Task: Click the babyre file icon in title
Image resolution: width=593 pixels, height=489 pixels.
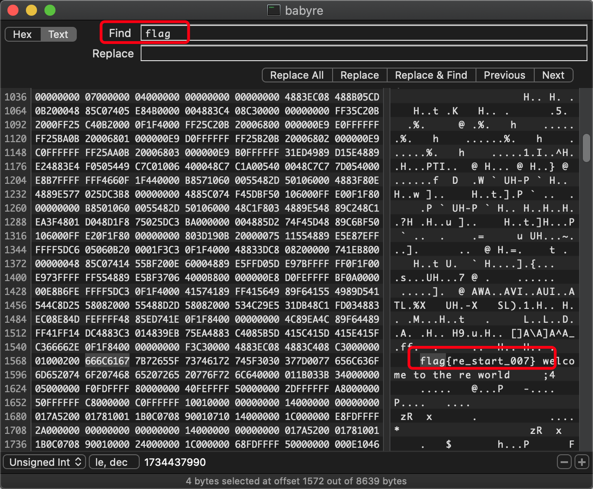Action: click(x=274, y=10)
